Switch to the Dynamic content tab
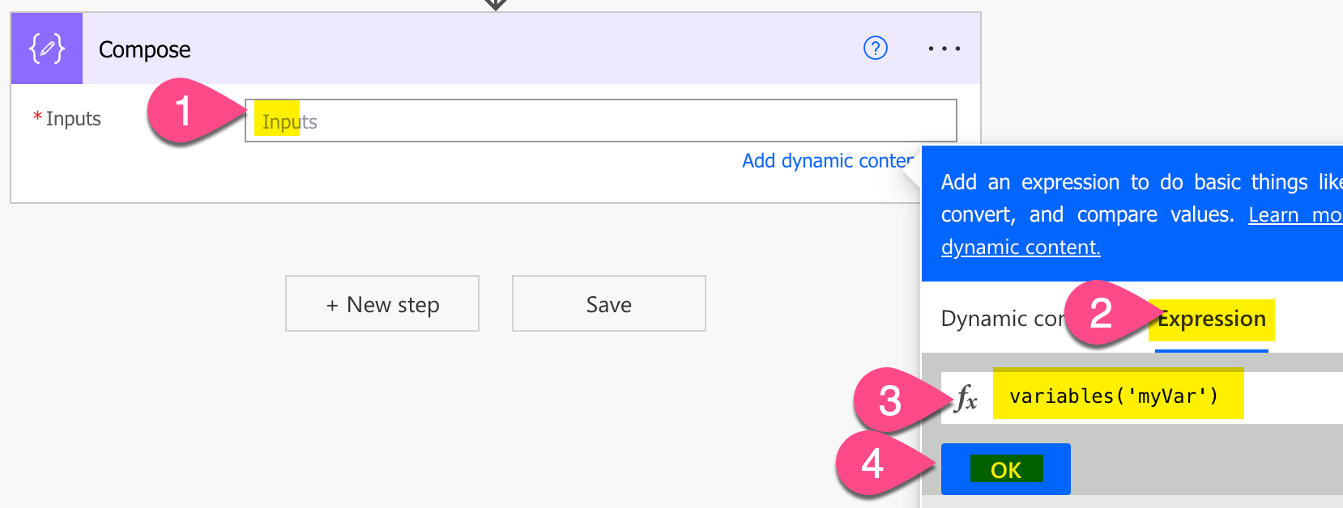The height and width of the screenshot is (508, 1343). point(1001,320)
